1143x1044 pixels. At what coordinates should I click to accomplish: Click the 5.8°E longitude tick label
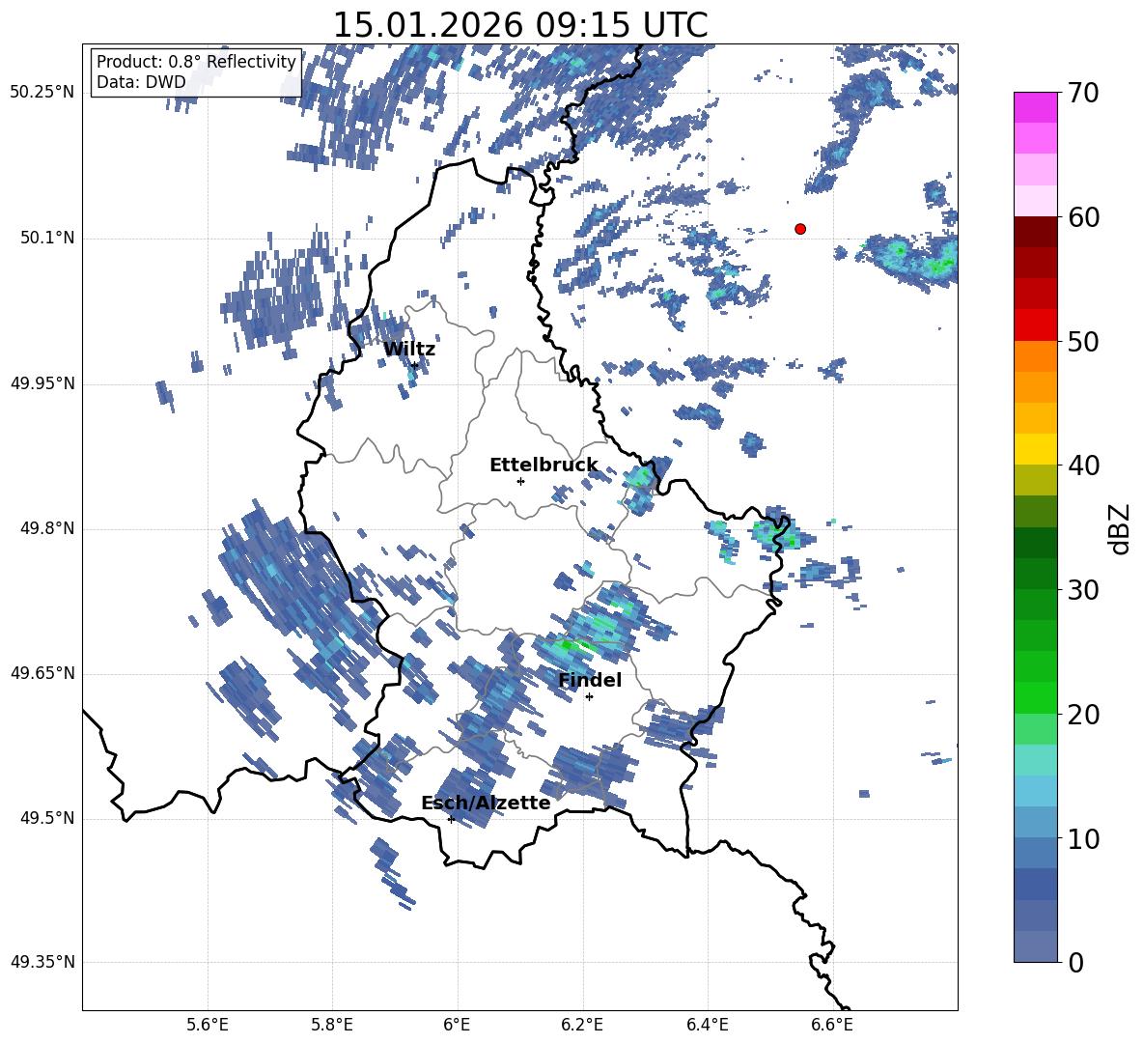(332, 1025)
